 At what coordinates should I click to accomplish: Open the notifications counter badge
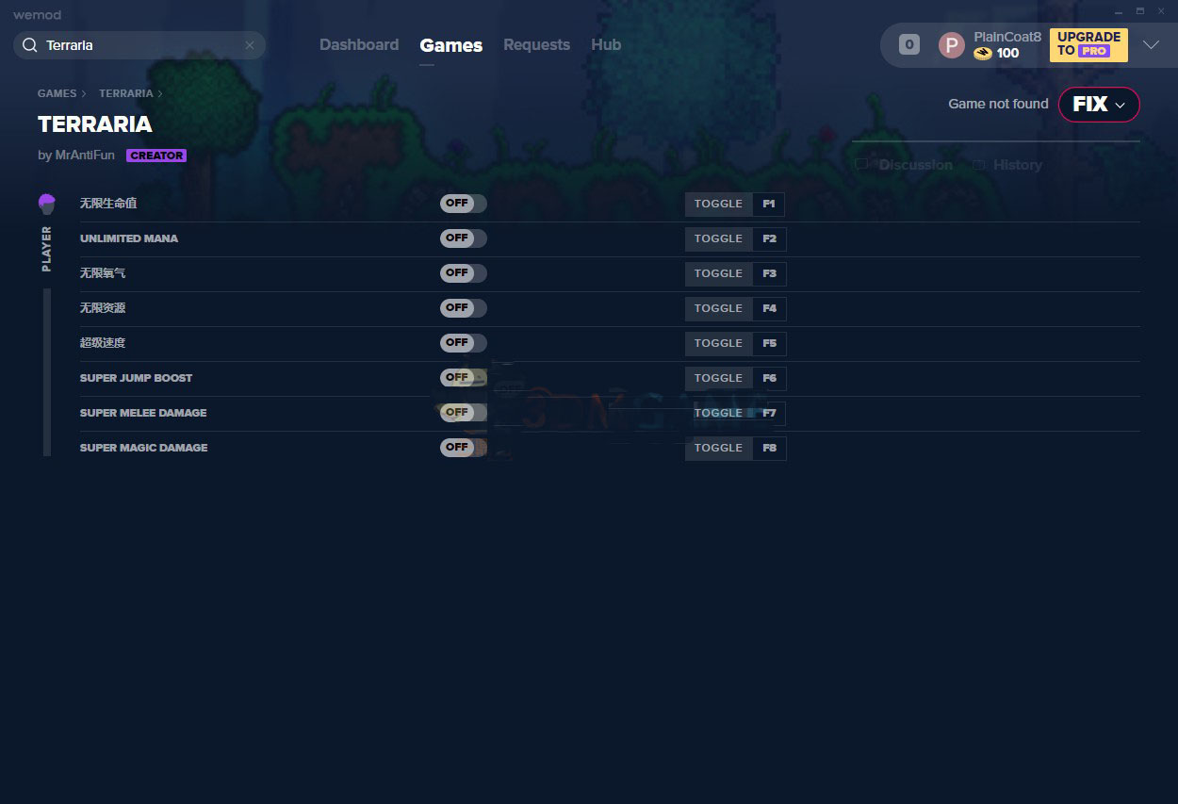908,44
